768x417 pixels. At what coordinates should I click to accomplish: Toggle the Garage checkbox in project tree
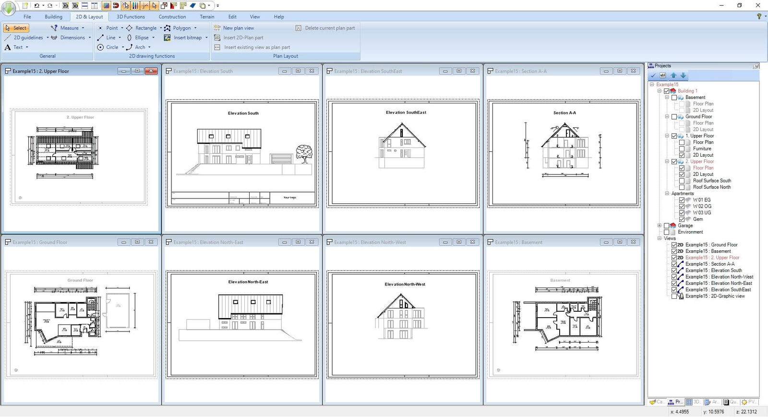[x=667, y=225]
